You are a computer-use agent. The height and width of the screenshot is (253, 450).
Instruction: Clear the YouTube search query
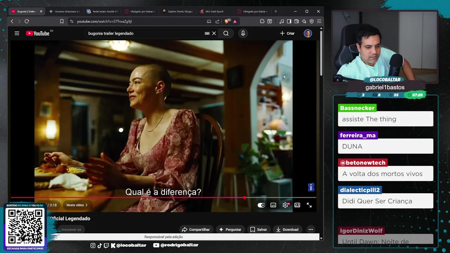(214, 33)
